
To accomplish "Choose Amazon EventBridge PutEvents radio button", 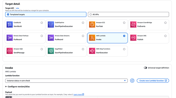I will coord(165,23).
